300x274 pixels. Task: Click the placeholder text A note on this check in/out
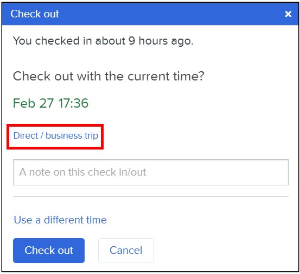[82, 172]
